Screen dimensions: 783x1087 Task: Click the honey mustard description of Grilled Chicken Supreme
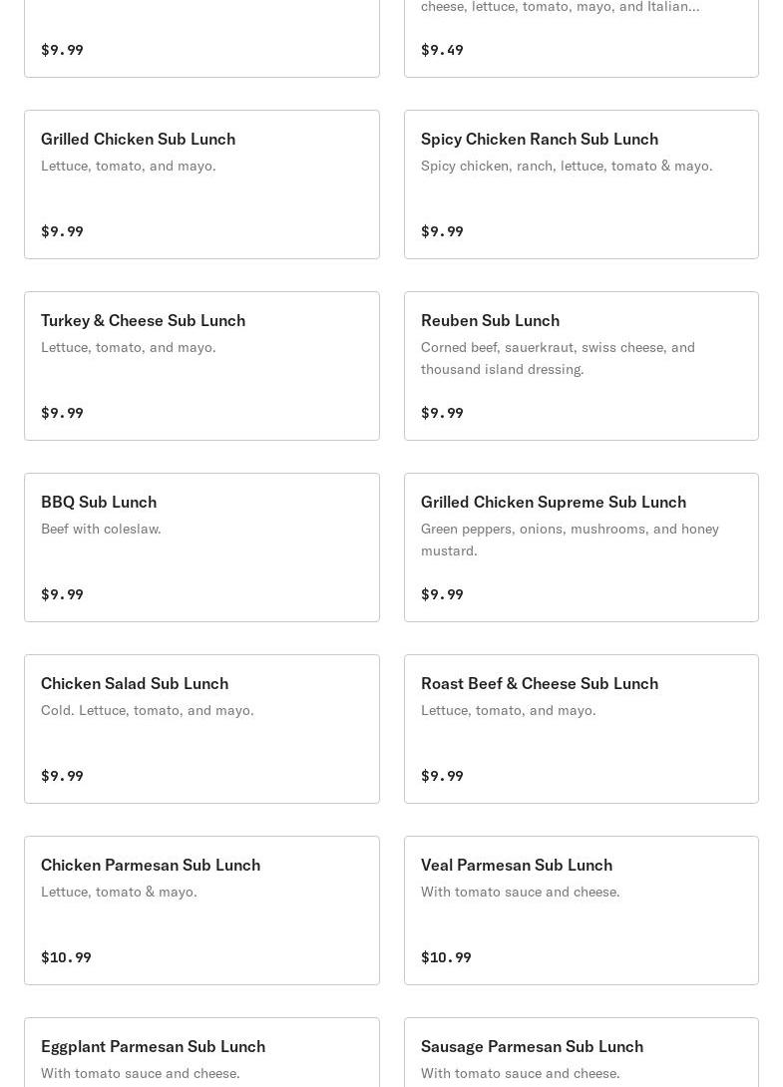pos(570,540)
